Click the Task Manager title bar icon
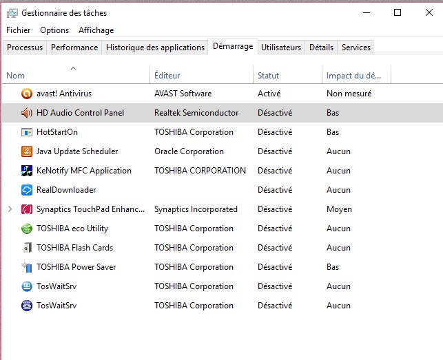This screenshot has width=443, height=360. click(x=12, y=13)
